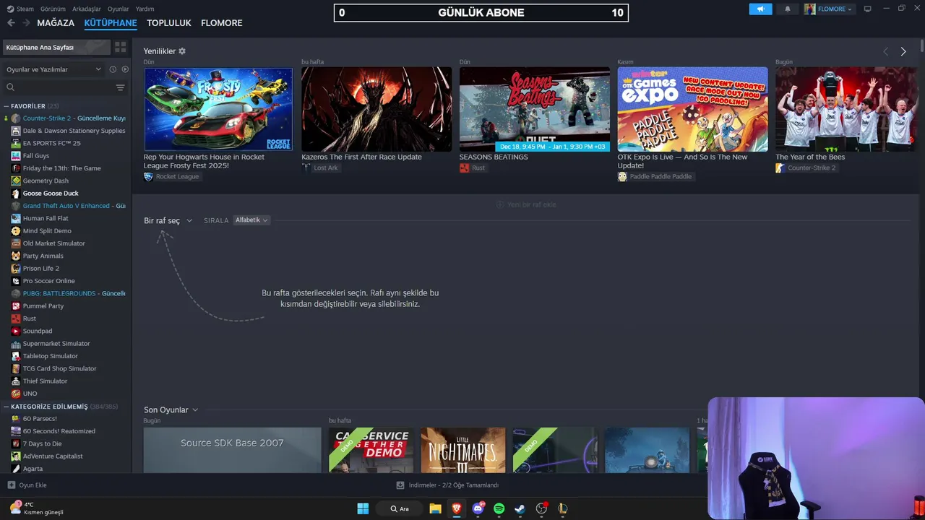Open the FLOMORE profile tab
The width and height of the screenshot is (925, 520).
[x=222, y=23]
